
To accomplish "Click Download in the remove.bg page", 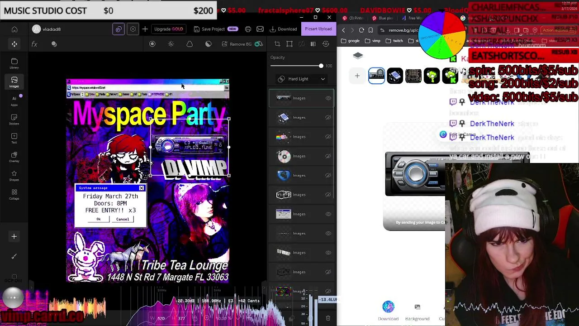I will pos(388,311).
